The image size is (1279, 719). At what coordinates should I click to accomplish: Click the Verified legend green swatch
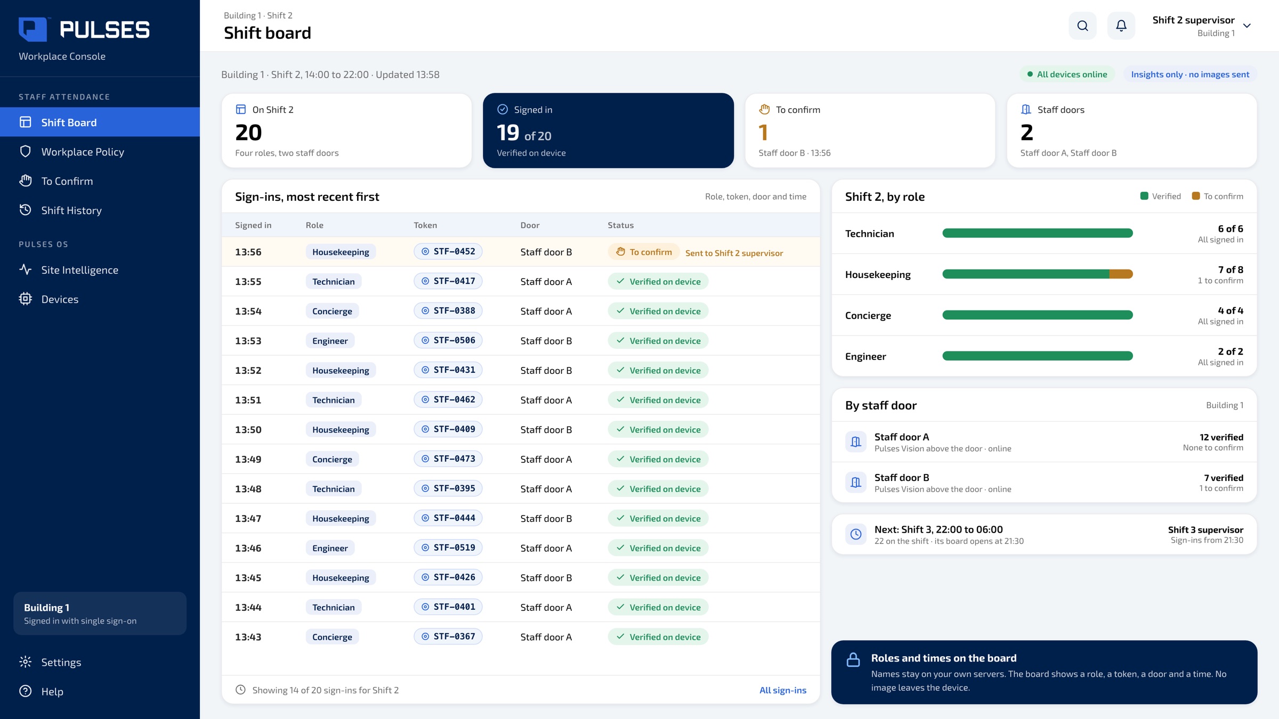(1144, 196)
